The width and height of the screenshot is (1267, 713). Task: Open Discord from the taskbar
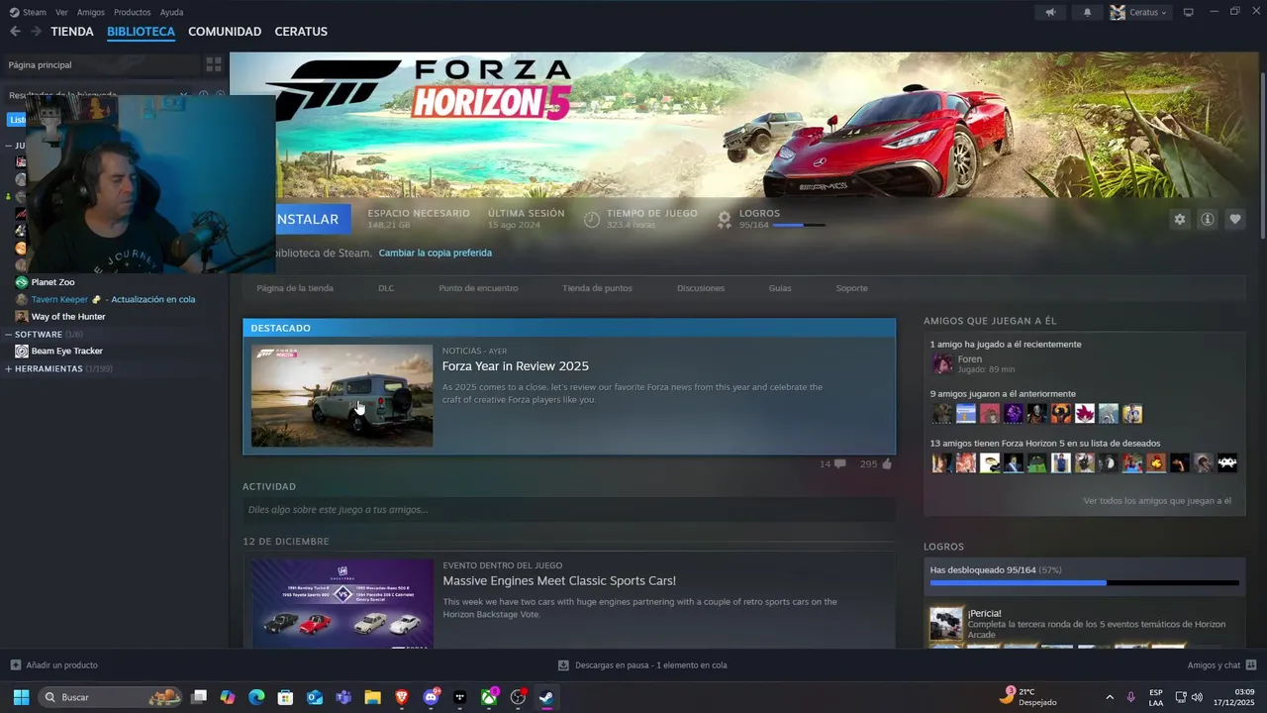[x=431, y=697]
